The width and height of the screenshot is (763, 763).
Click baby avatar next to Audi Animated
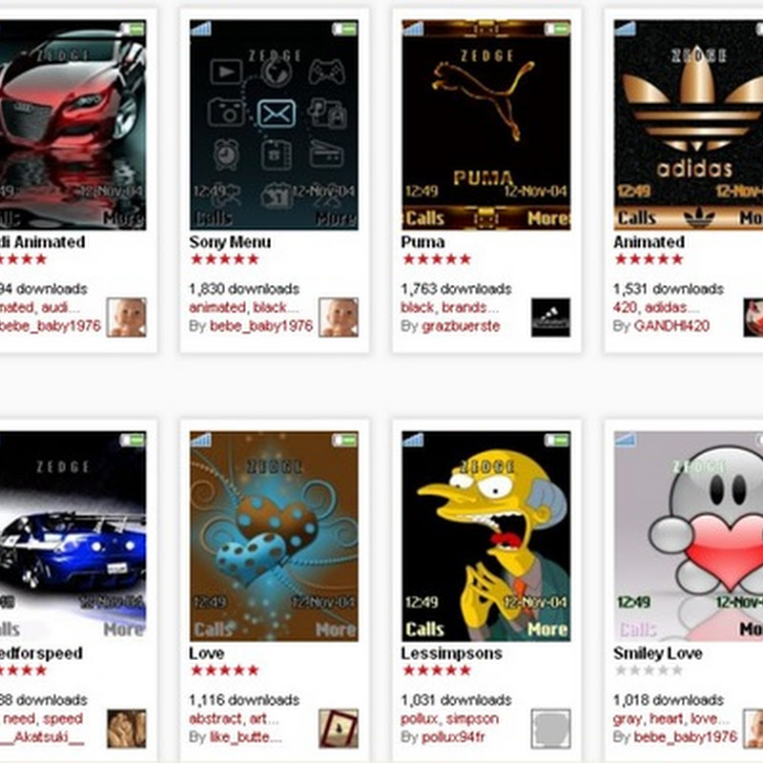pos(127,318)
